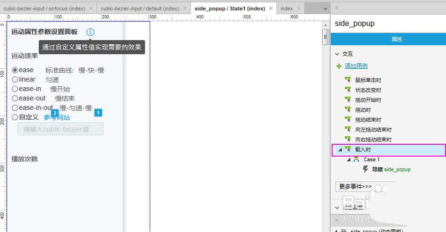Click the green plus icon for 添加用例
This screenshot has height=232, width=446.
[x=339, y=66]
